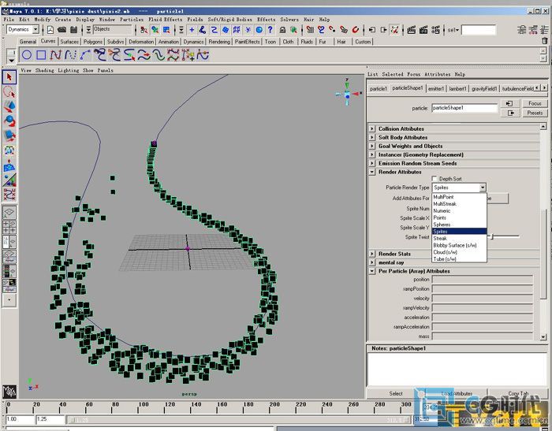
Task: Click the select by hierarchy mode icon
Action: [x=144, y=30]
